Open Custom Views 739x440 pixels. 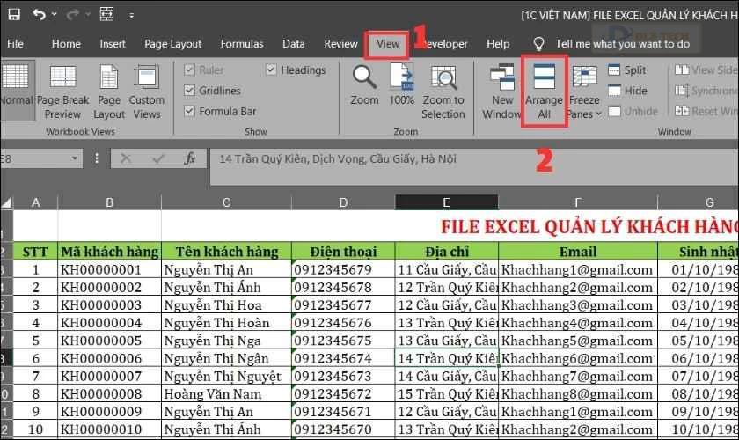point(147,92)
